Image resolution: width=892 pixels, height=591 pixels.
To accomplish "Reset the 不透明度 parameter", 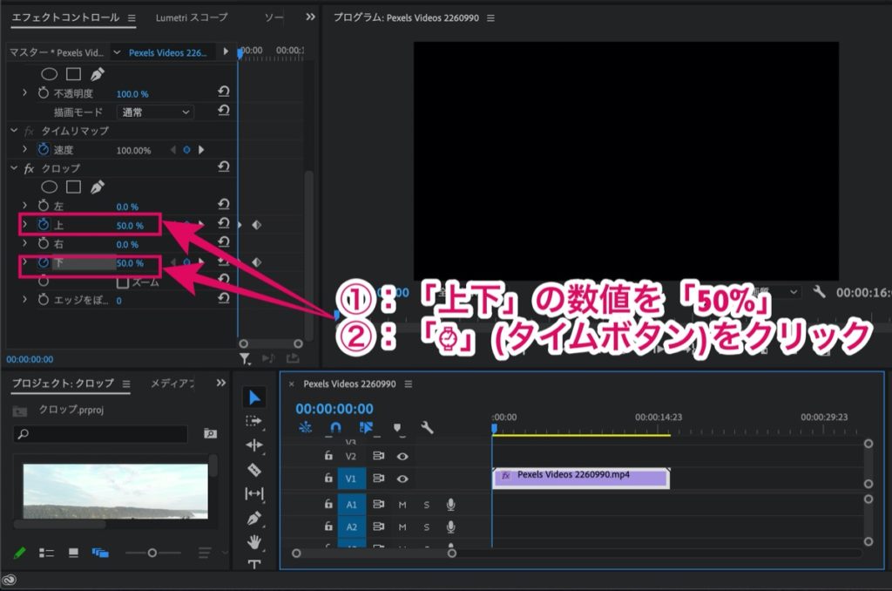I will 224,92.
